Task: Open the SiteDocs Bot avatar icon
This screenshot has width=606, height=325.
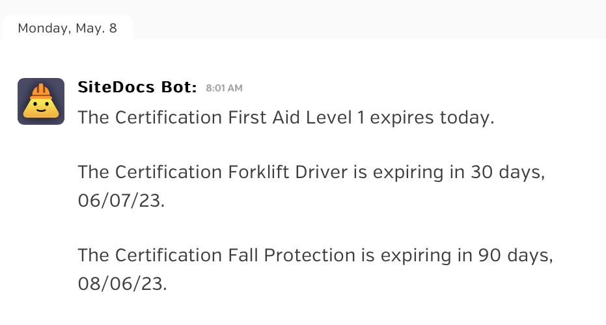Action: point(41,101)
